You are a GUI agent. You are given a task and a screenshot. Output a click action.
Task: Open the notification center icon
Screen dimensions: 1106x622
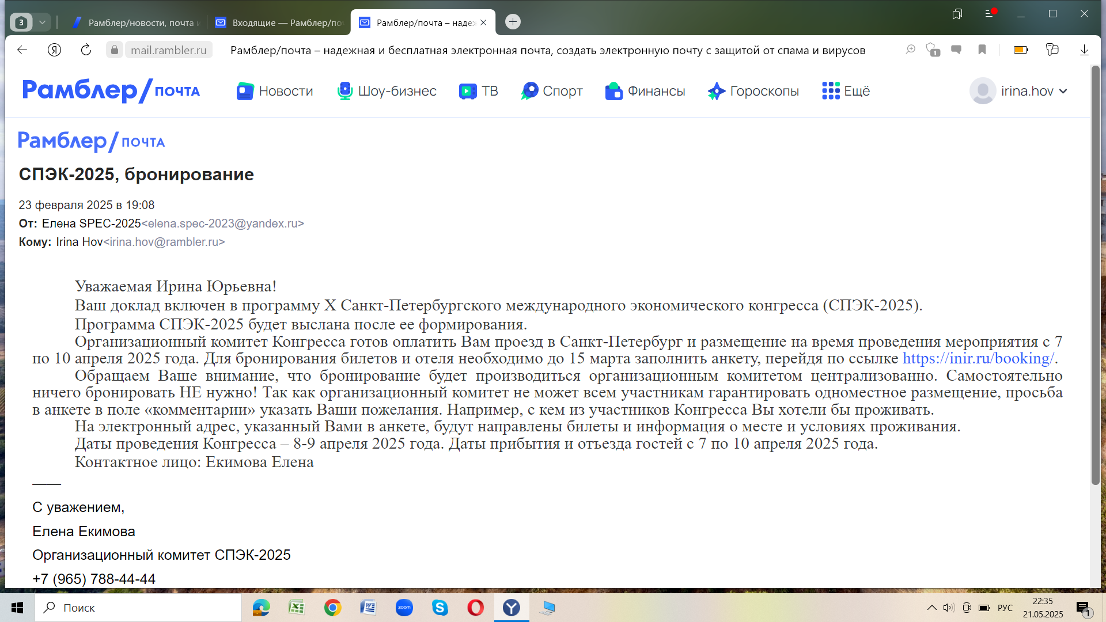[x=1084, y=609]
